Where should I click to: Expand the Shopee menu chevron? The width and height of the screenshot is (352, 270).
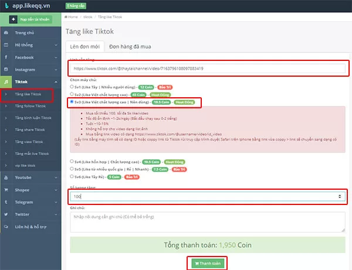point(56,190)
